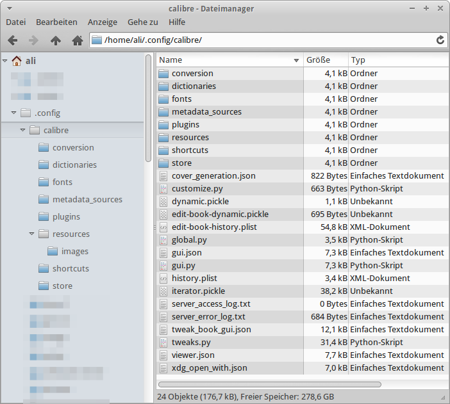The width and height of the screenshot is (450, 404).
Task: Sort by the Typ column header
Action: (399, 60)
